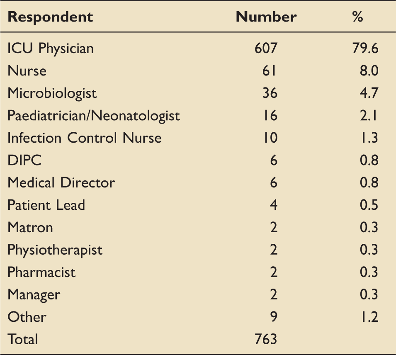This screenshot has height=355, width=396.
Task: Click the Medical Director row label
Action: click(x=61, y=182)
